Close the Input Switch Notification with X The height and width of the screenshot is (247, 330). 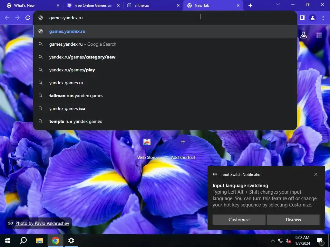316,174
